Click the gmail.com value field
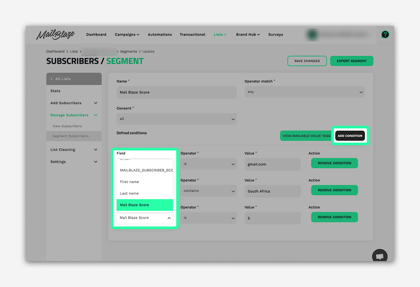The image size is (420, 287). [x=272, y=164]
